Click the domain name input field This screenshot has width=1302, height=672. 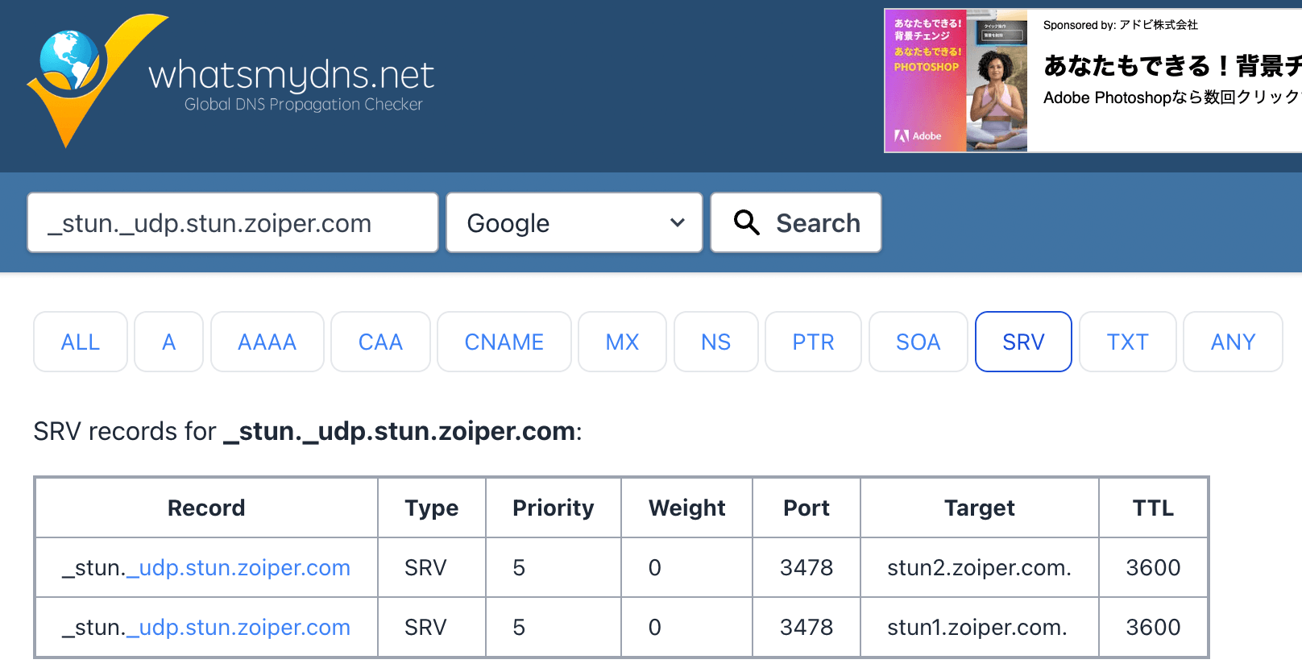point(233,222)
